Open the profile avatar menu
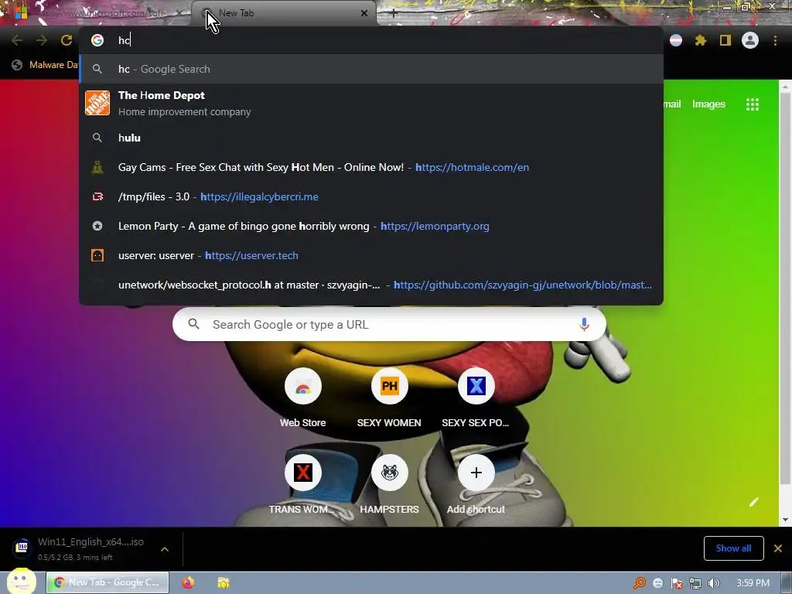This screenshot has height=594, width=792. pyautogui.click(x=750, y=40)
